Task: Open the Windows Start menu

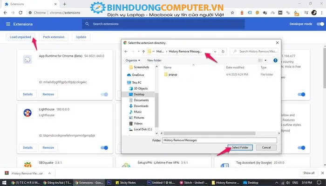Action: click(x=4, y=183)
